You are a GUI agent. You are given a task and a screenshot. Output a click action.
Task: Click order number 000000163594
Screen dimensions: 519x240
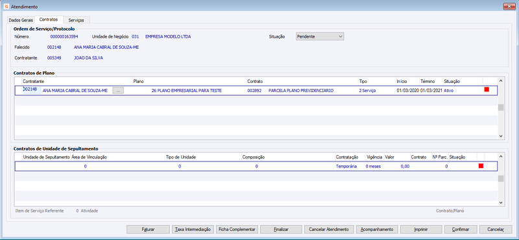[x=64, y=37]
